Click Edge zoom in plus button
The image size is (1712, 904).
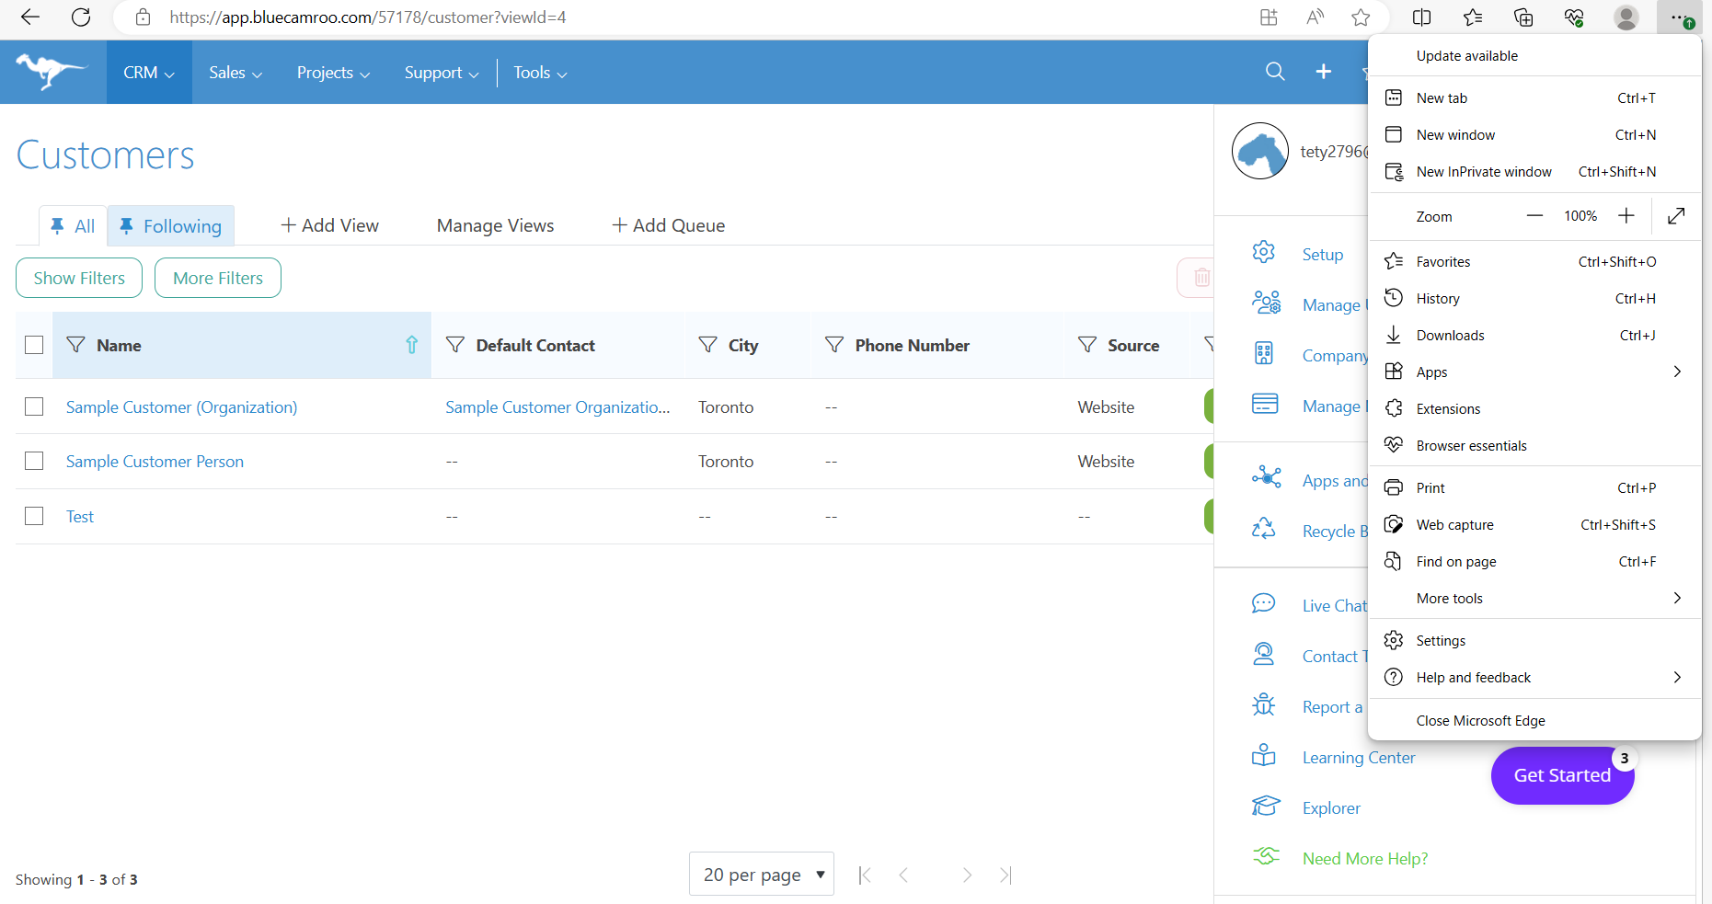[1626, 215]
